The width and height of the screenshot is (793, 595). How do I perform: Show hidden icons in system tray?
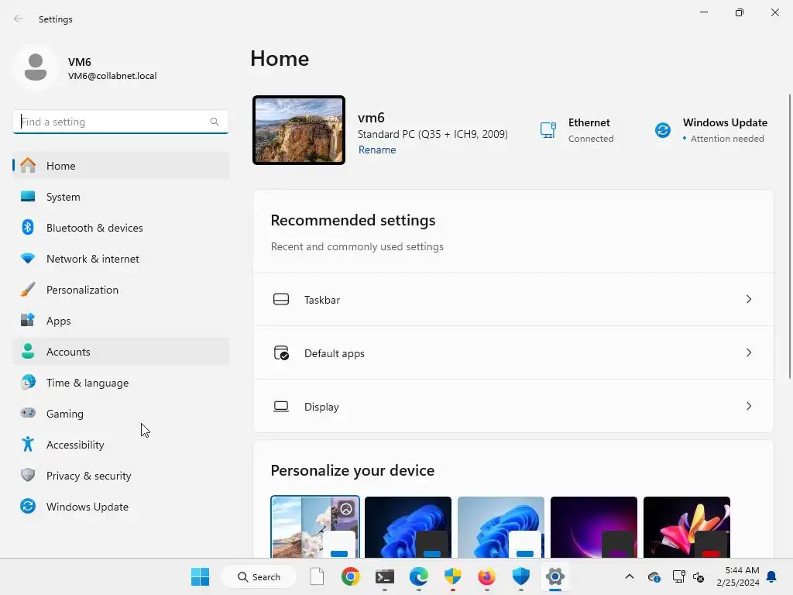tap(630, 576)
